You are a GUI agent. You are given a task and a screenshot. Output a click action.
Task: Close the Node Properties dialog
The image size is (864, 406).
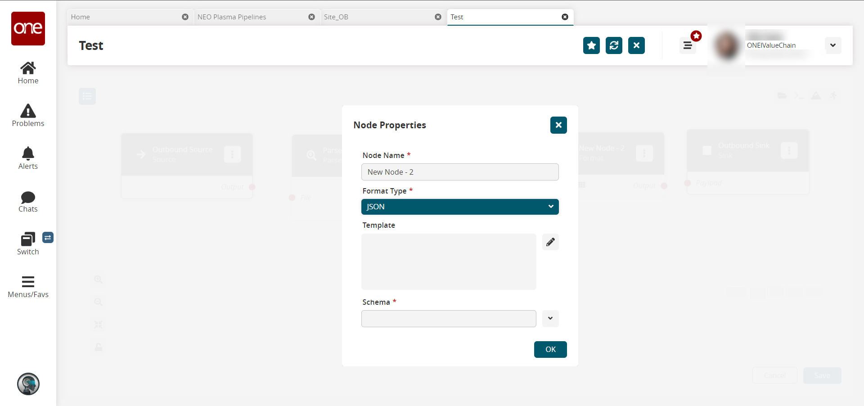pyautogui.click(x=558, y=125)
